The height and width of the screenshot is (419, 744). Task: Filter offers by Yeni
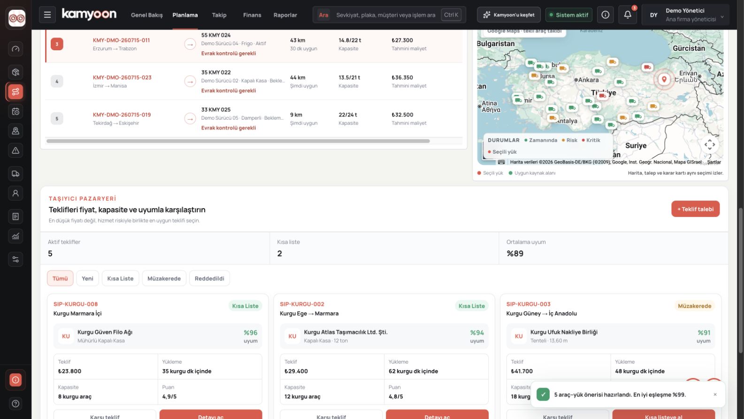click(87, 279)
